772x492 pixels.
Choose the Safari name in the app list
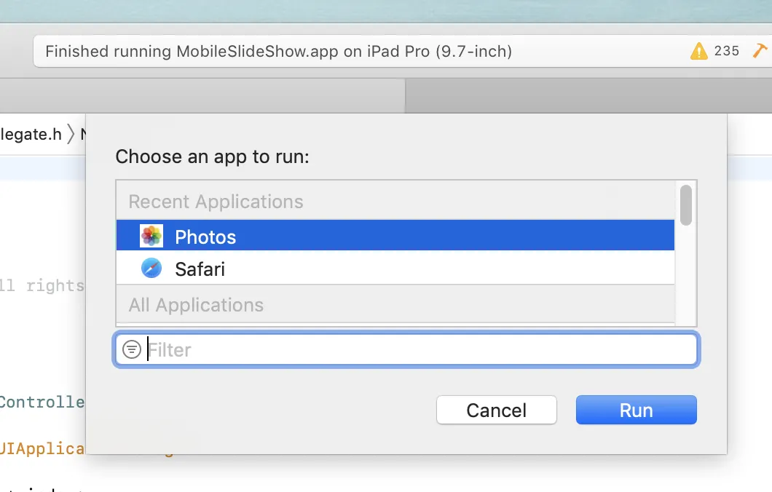coord(200,269)
